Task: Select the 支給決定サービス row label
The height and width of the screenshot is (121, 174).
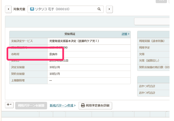Action: (x=21, y=41)
